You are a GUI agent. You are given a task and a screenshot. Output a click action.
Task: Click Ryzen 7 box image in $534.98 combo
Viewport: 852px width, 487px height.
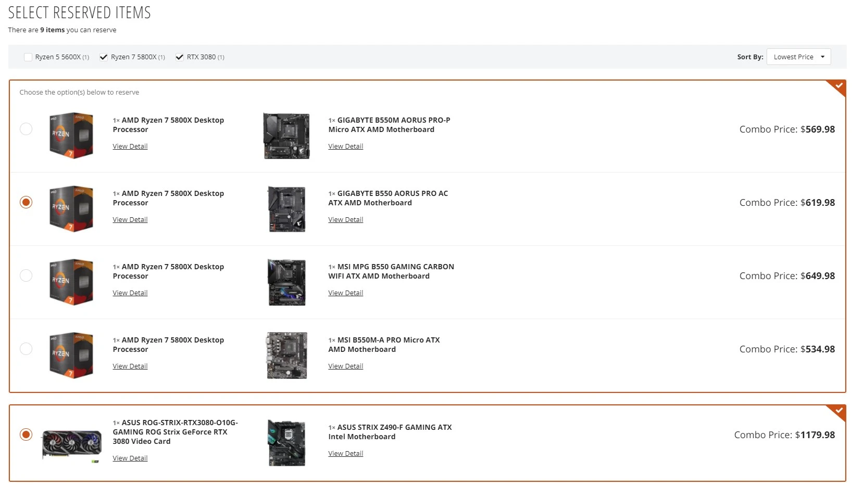[x=71, y=355]
